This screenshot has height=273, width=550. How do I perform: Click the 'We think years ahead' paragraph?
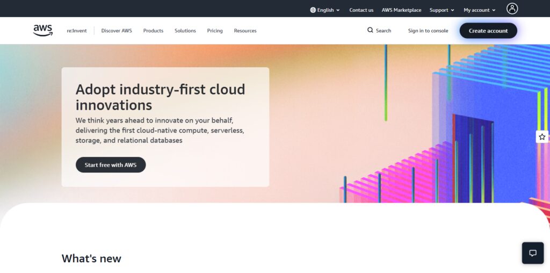[x=160, y=131]
